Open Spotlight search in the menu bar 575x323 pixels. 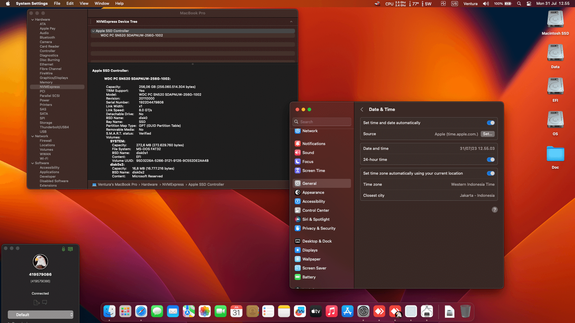[x=519, y=4]
